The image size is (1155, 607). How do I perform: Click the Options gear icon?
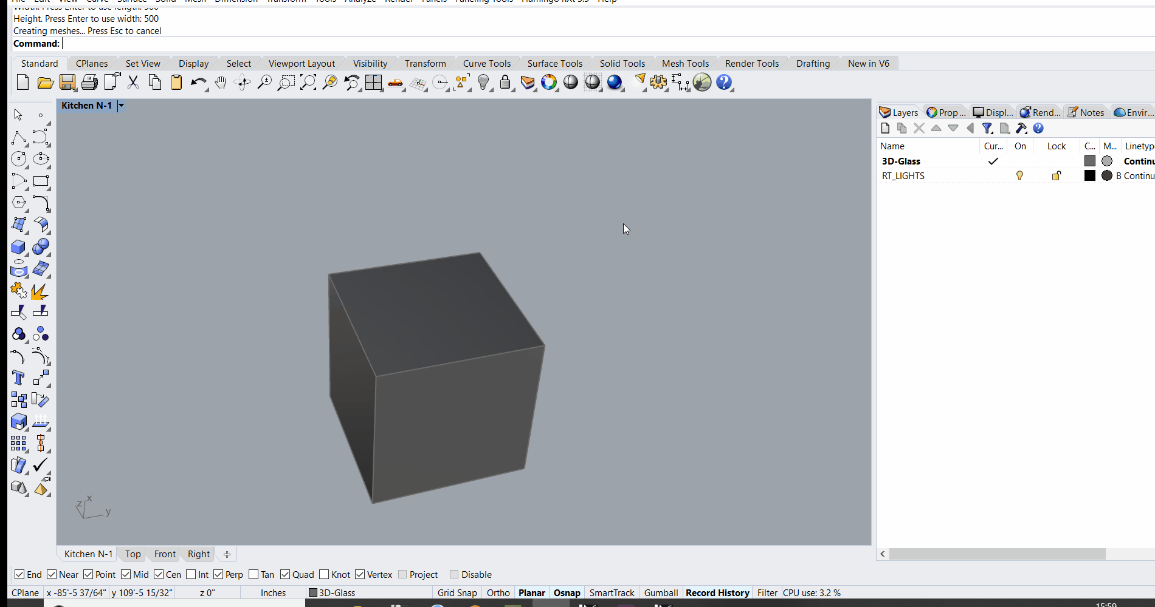658,83
